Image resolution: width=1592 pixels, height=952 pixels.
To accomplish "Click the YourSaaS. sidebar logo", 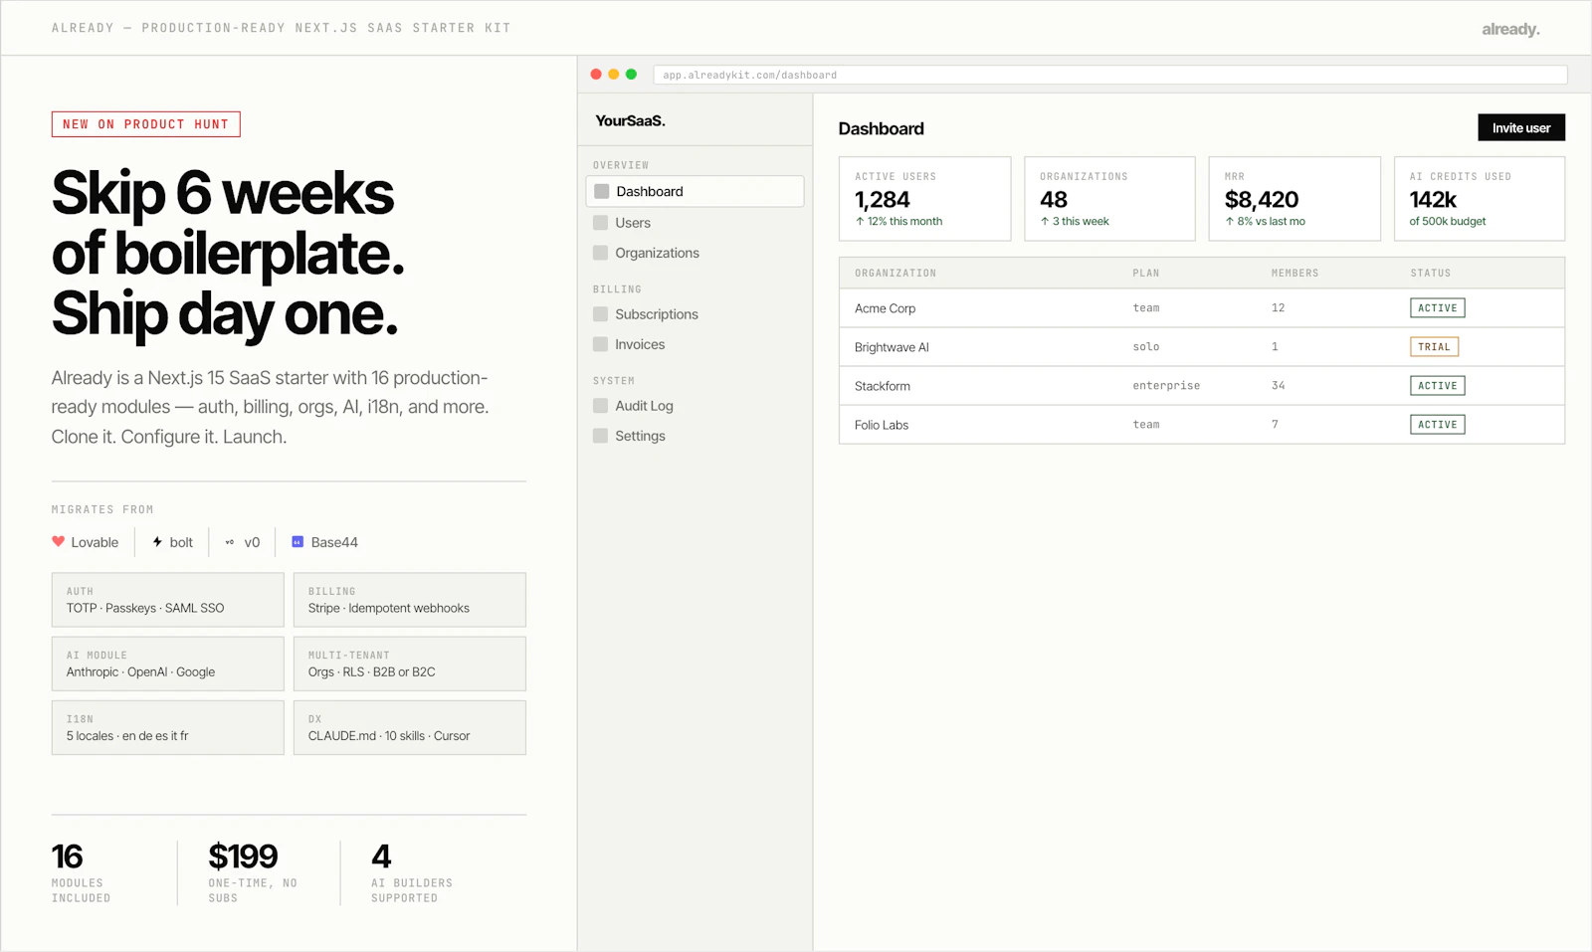I will tap(631, 120).
